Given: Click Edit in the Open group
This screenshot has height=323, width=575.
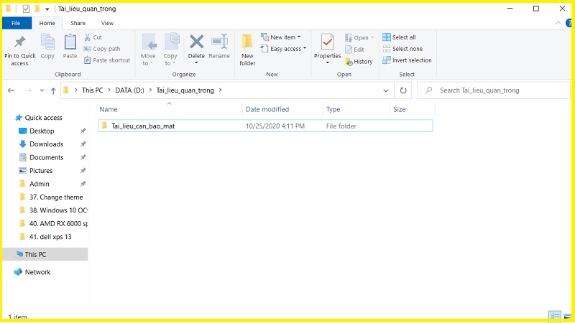Looking at the screenshot, I should [x=354, y=50].
